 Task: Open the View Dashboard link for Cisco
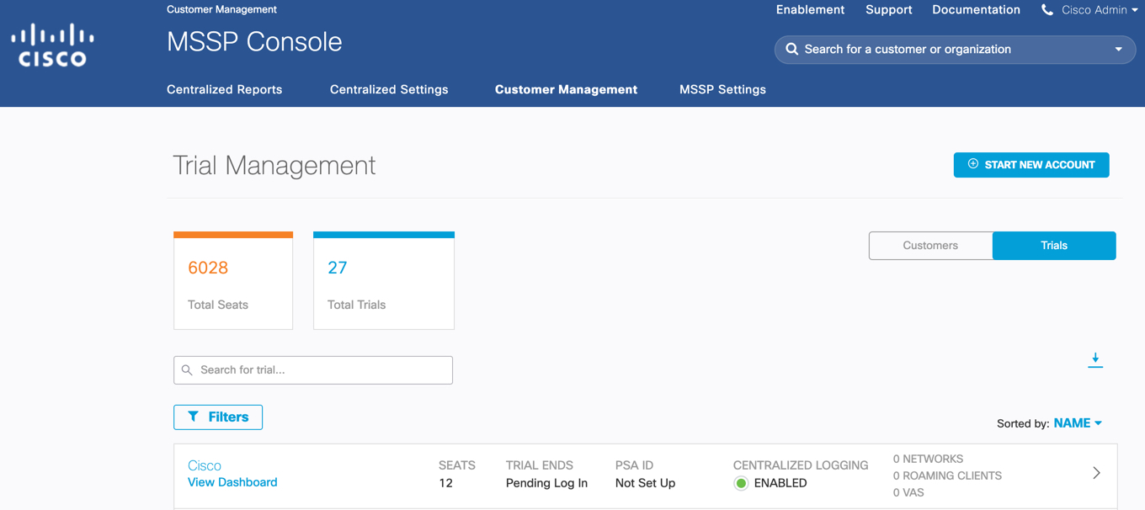tap(232, 482)
